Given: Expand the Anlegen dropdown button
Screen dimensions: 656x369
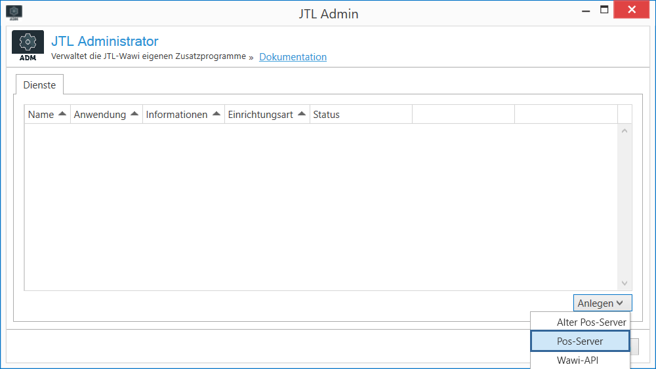Looking at the screenshot, I should [x=602, y=303].
